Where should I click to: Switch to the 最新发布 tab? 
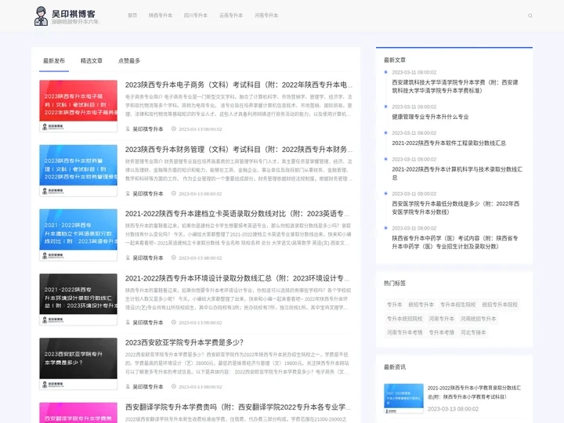(54, 61)
